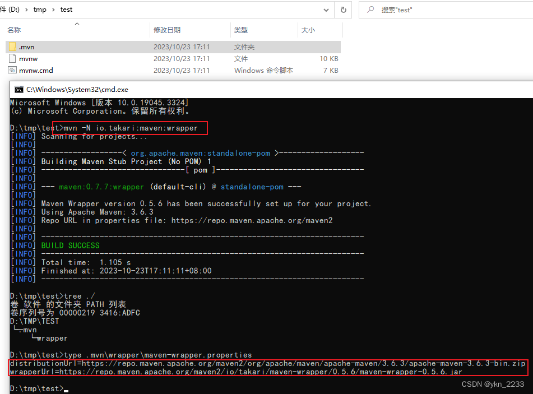Open the address bar history dropdown arrow
Screen dimensions: 533x394
(x=325, y=10)
